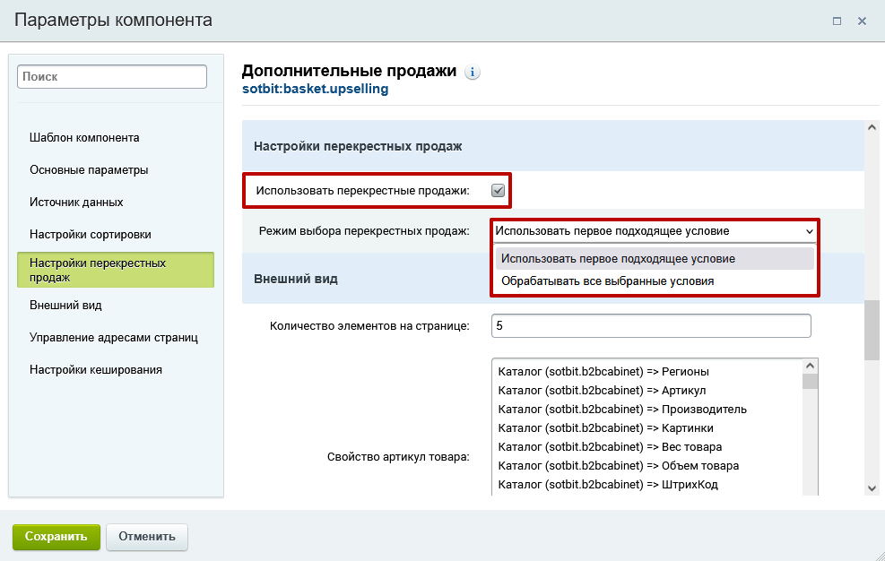This screenshot has height=561, width=885.
Task: Click the down arrow of the property list scrollbar
Action: [810, 491]
